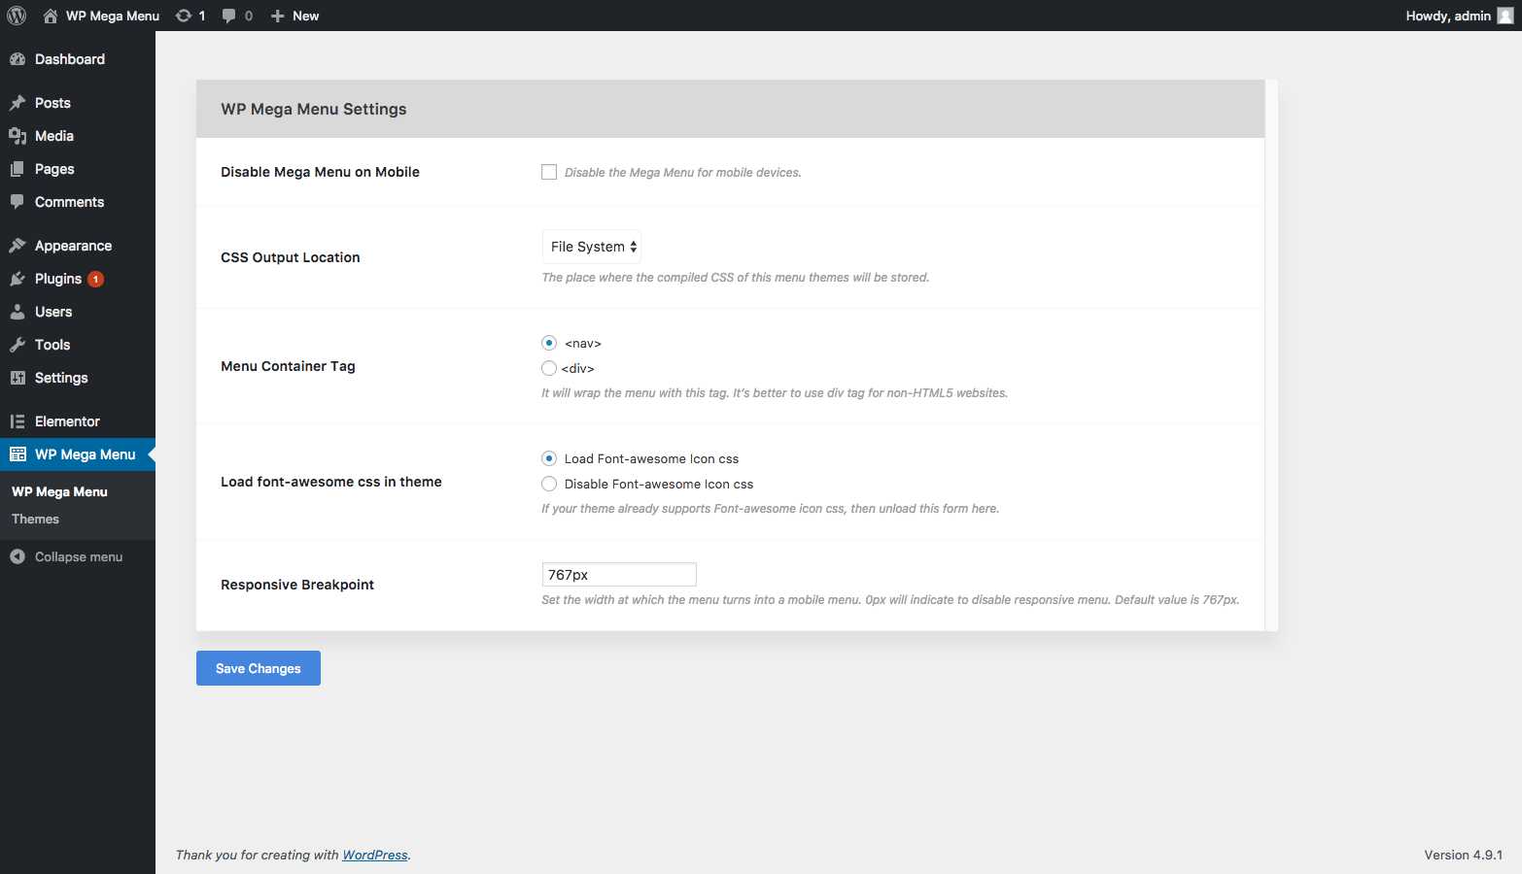Viewport: 1522px width, 874px height.
Task: Open Comments menu label in sidebar
Action: [69, 202]
